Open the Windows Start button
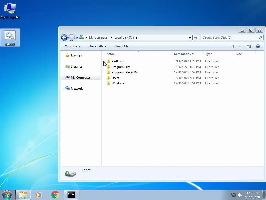This screenshot has width=266, height=200. 7,195
